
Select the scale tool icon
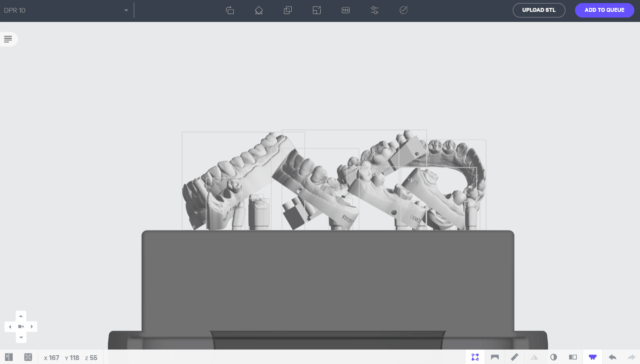[317, 10]
